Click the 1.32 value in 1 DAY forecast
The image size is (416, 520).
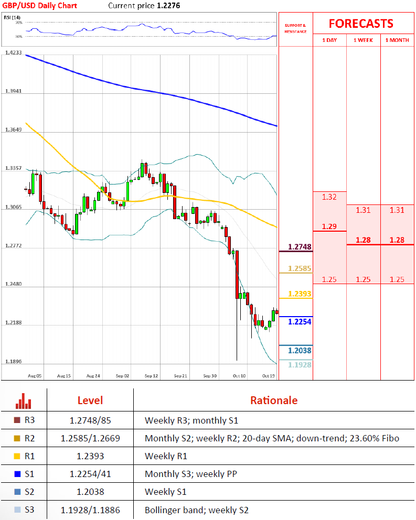(x=329, y=197)
